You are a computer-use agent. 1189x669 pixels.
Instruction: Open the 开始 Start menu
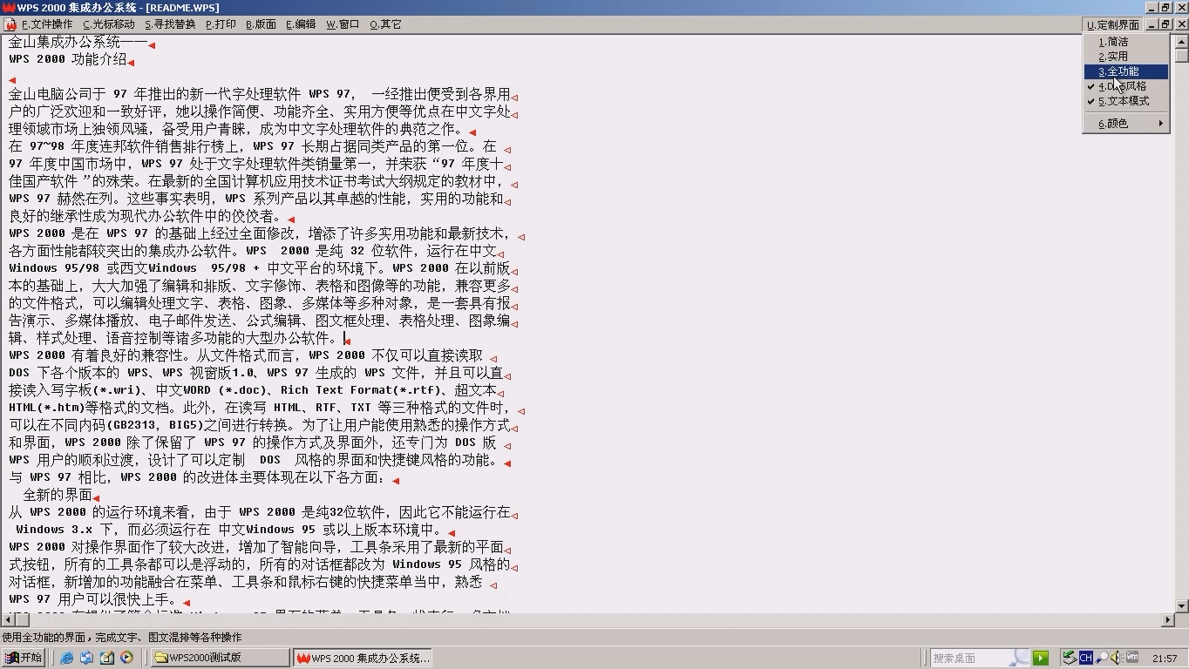tap(24, 658)
